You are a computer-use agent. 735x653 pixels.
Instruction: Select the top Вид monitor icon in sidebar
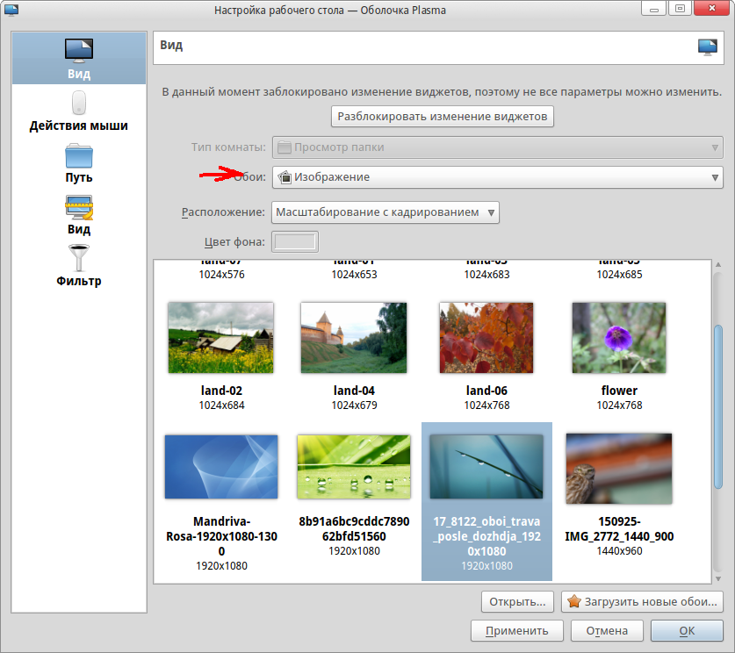79,51
